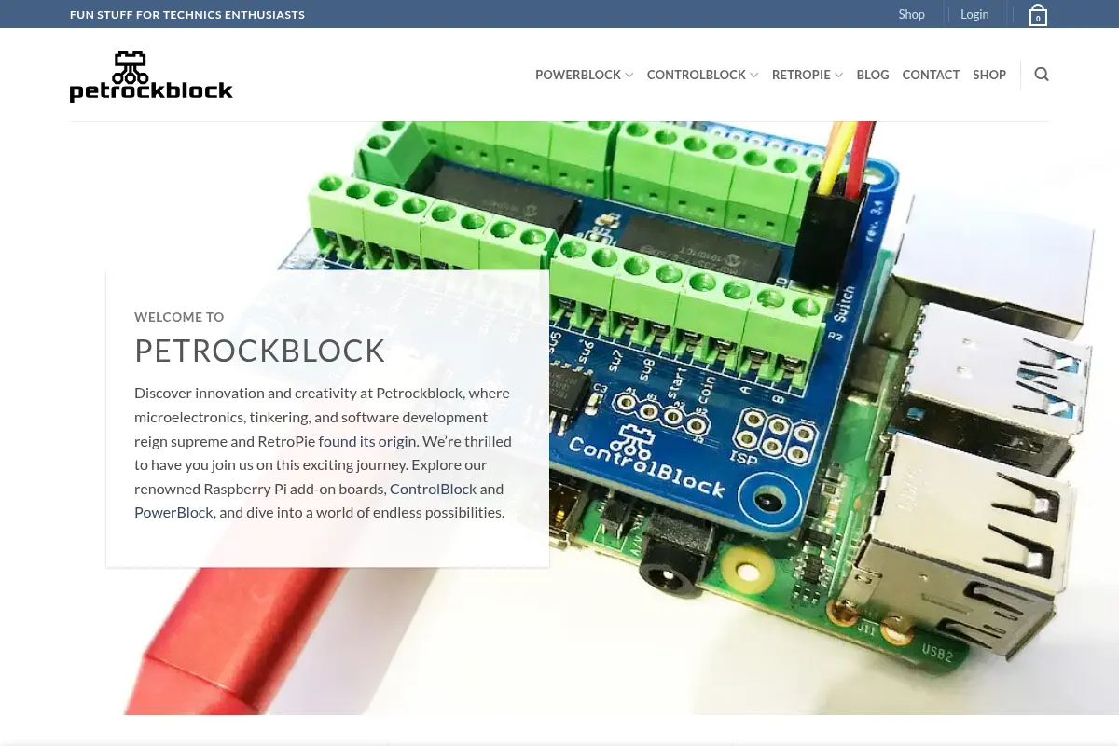Expand the POWERBLOCK menu chevron
The height and width of the screenshot is (746, 1119).
pos(629,76)
